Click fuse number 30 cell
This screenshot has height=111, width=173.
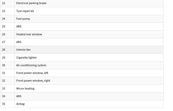[8, 65]
